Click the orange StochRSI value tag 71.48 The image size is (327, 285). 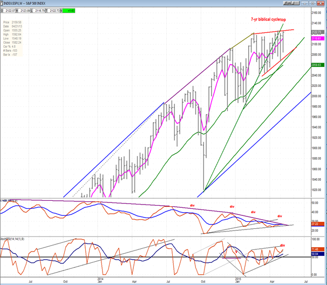[x=318, y=249]
